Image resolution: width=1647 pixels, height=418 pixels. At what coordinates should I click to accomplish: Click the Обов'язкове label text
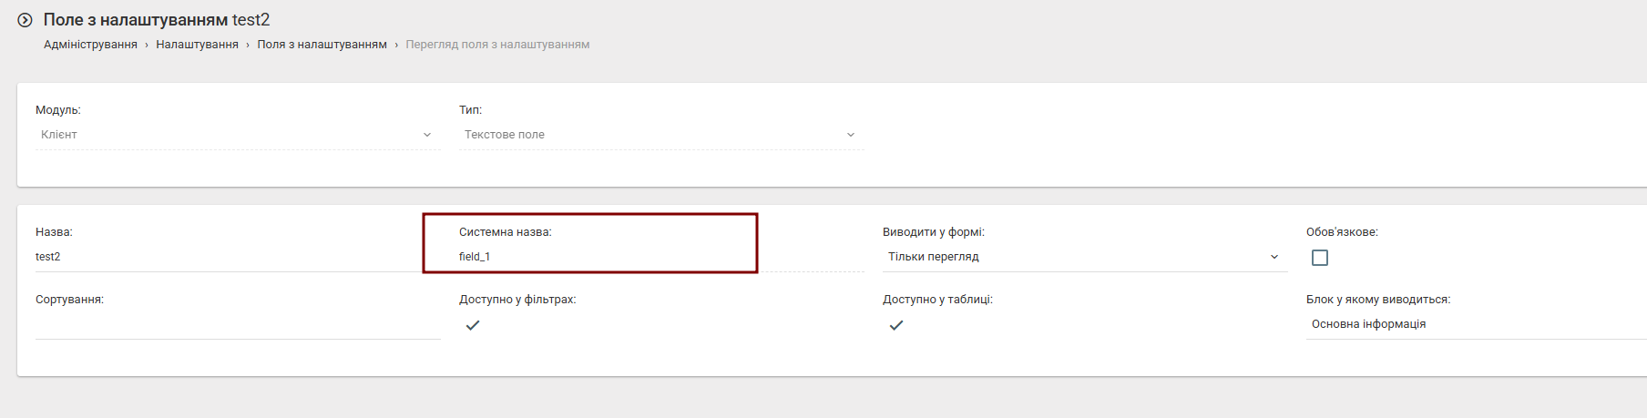(1342, 232)
